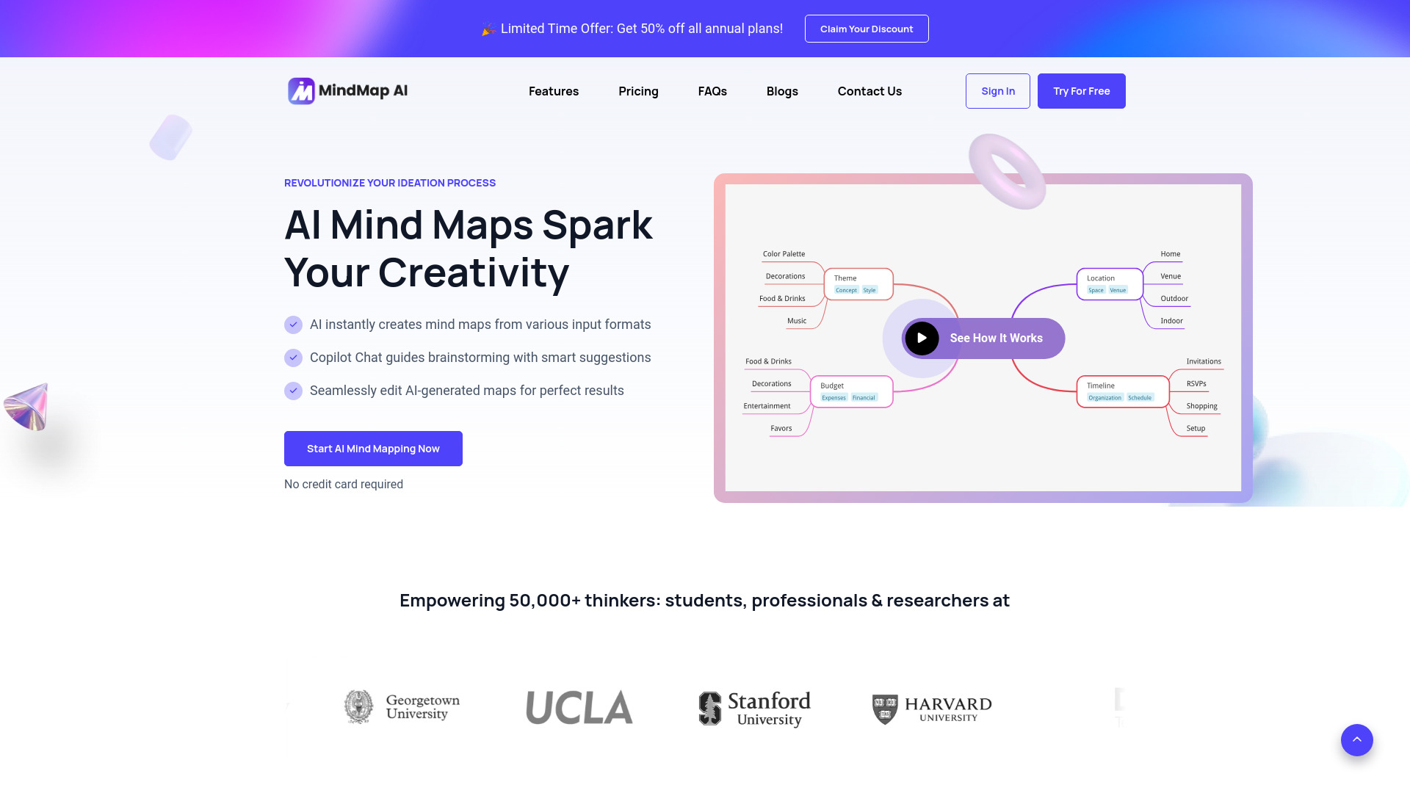
Task: Click the checkmark icon next to AI creates maps
Action: click(x=294, y=325)
